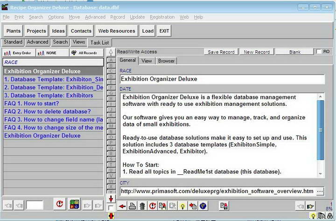The height and width of the screenshot is (221, 336).
Task: Click the copy document icon beside refresh
Action: [x=162, y=206]
